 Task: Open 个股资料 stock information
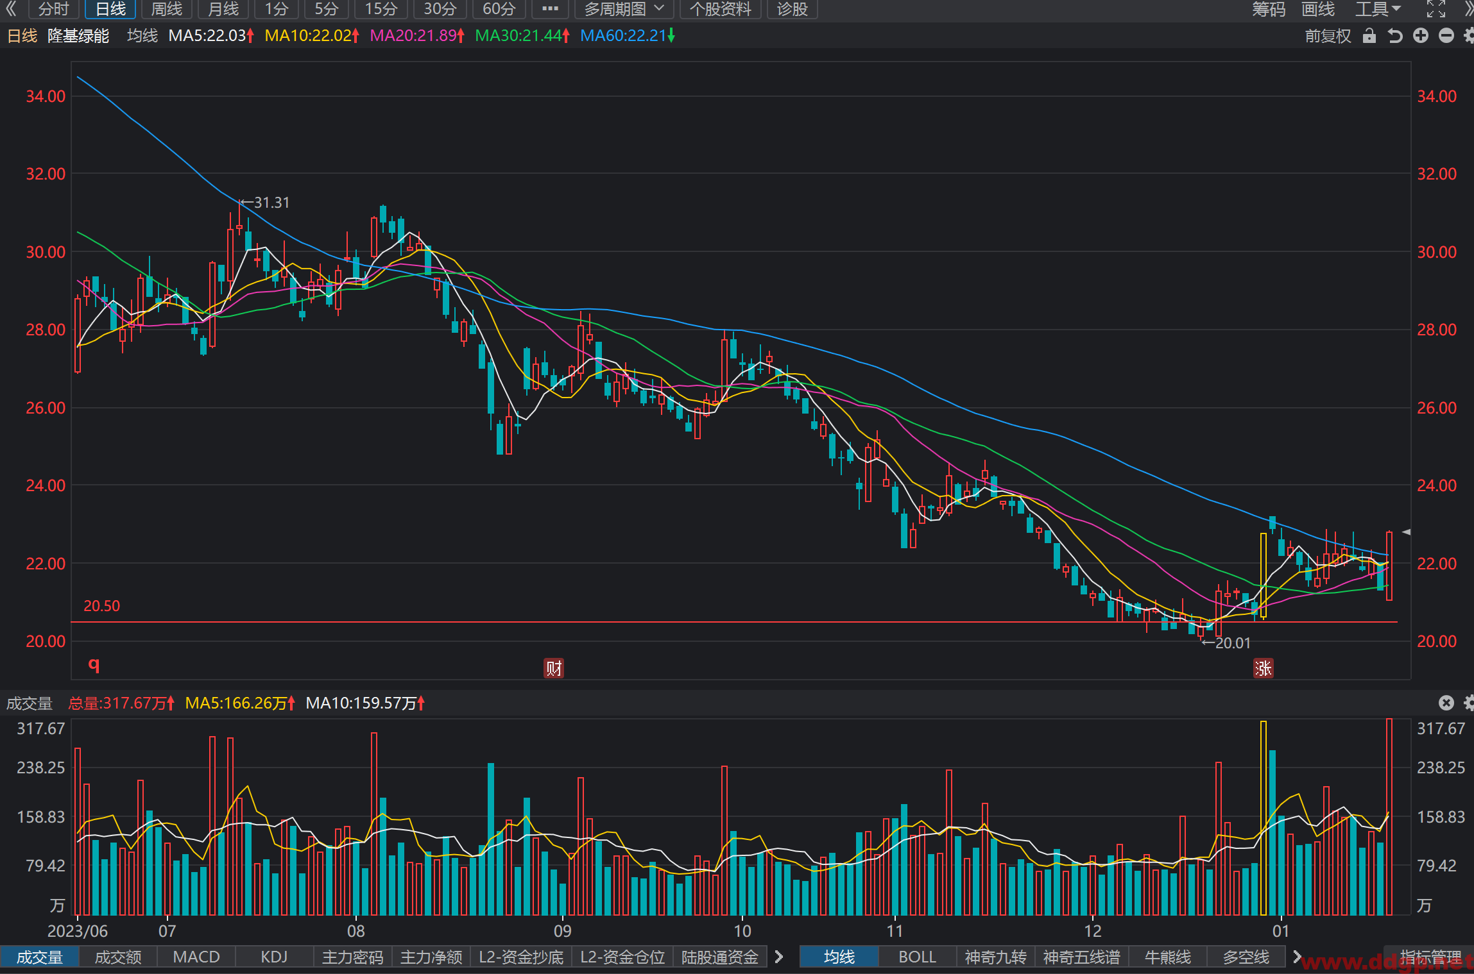[x=720, y=9]
